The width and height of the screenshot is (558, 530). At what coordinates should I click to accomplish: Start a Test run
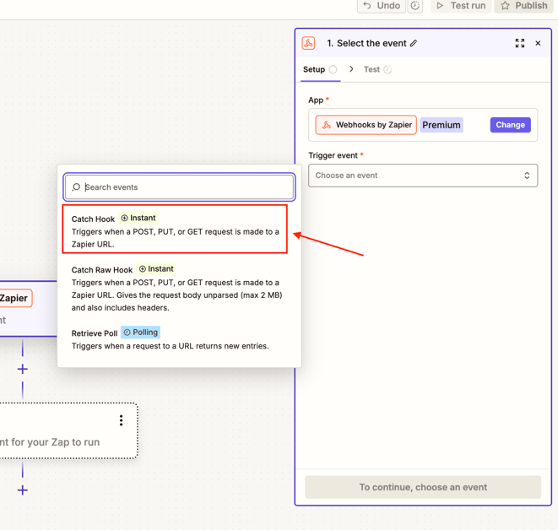(461, 6)
